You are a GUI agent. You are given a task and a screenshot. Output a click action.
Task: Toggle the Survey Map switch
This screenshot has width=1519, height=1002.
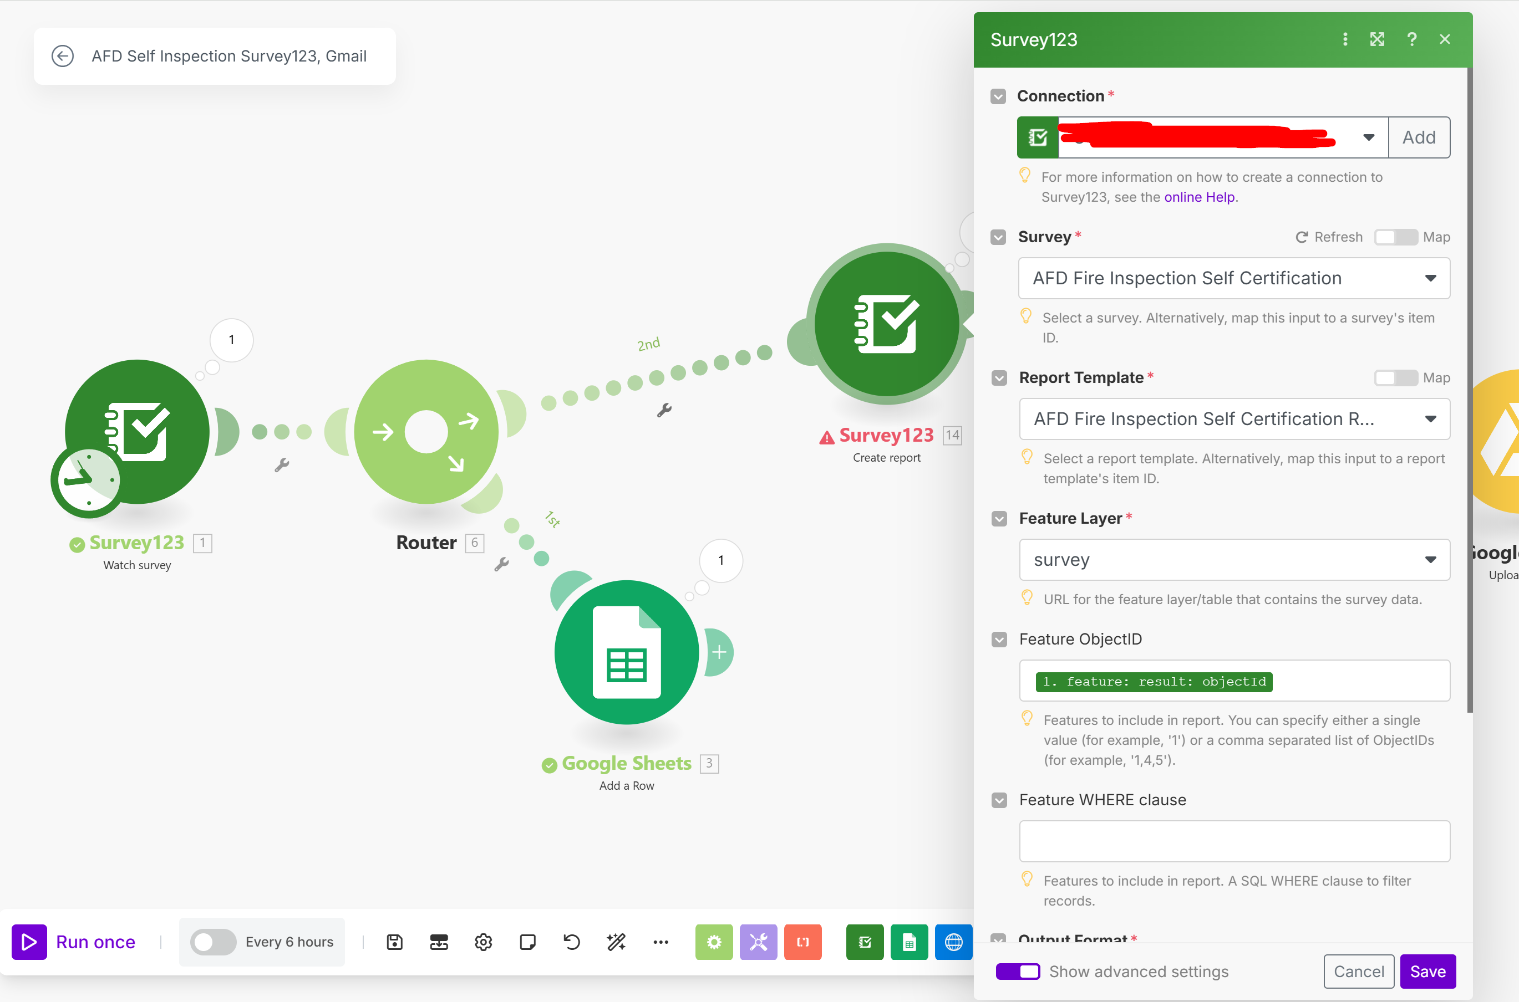1396,237
